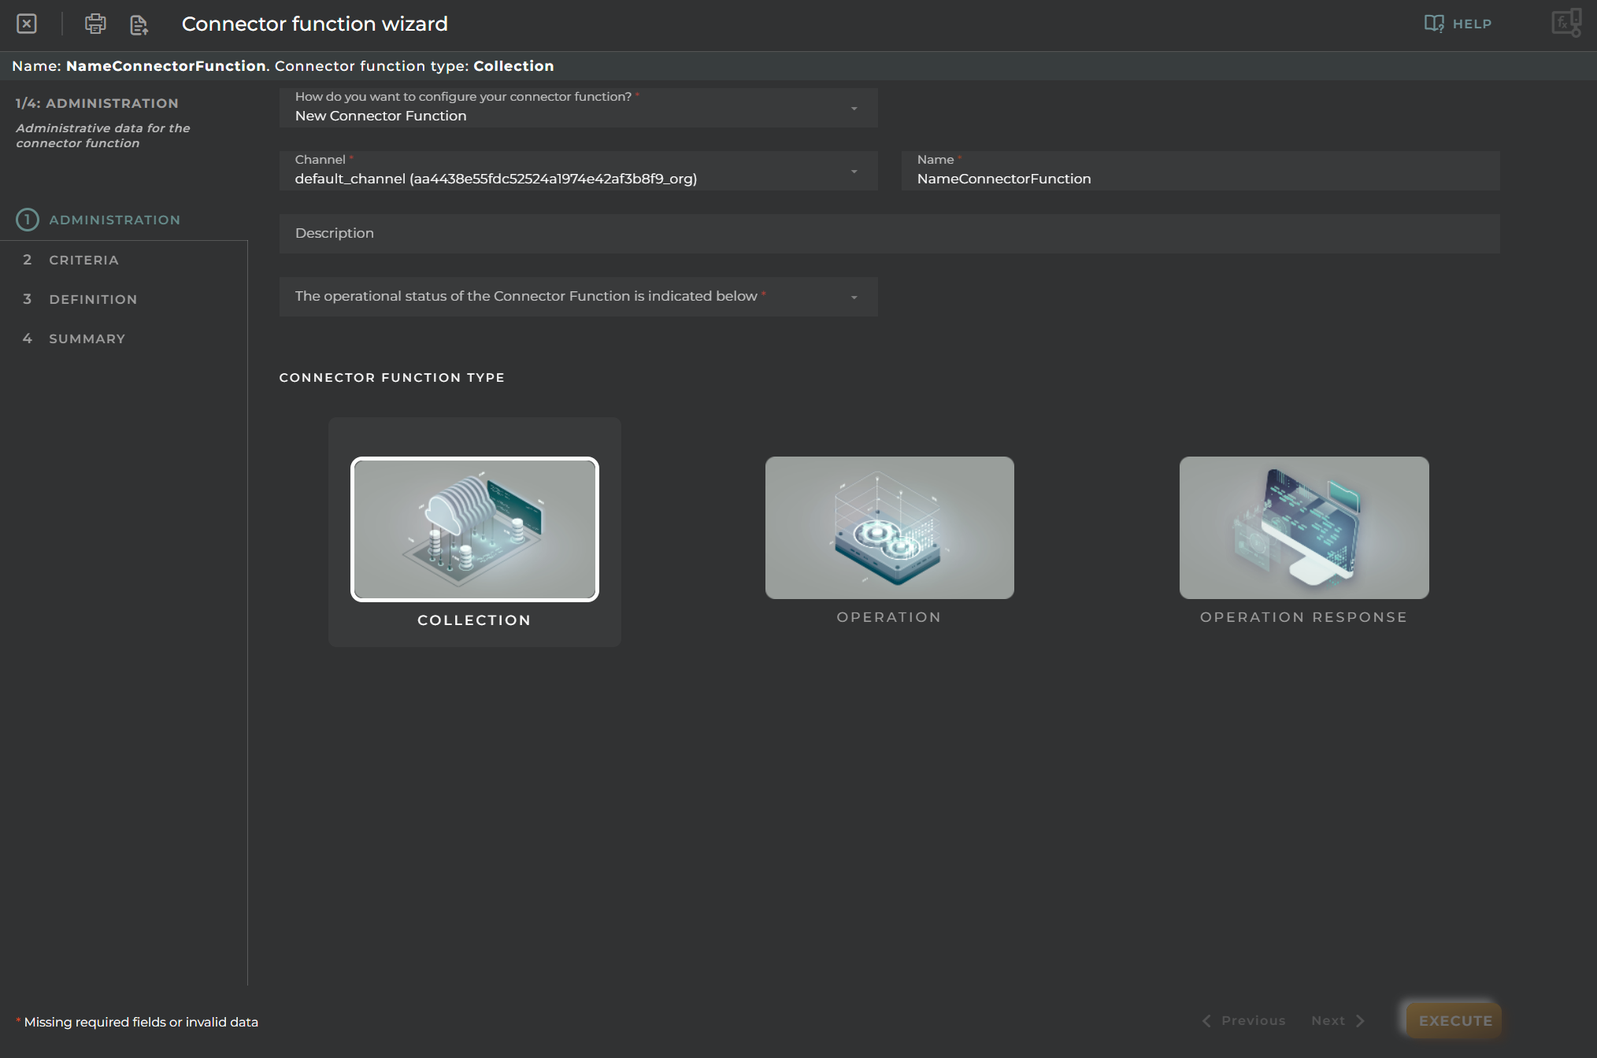Click the COLLECTION label
Screen dimensions: 1597x1058
tap(474, 620)
